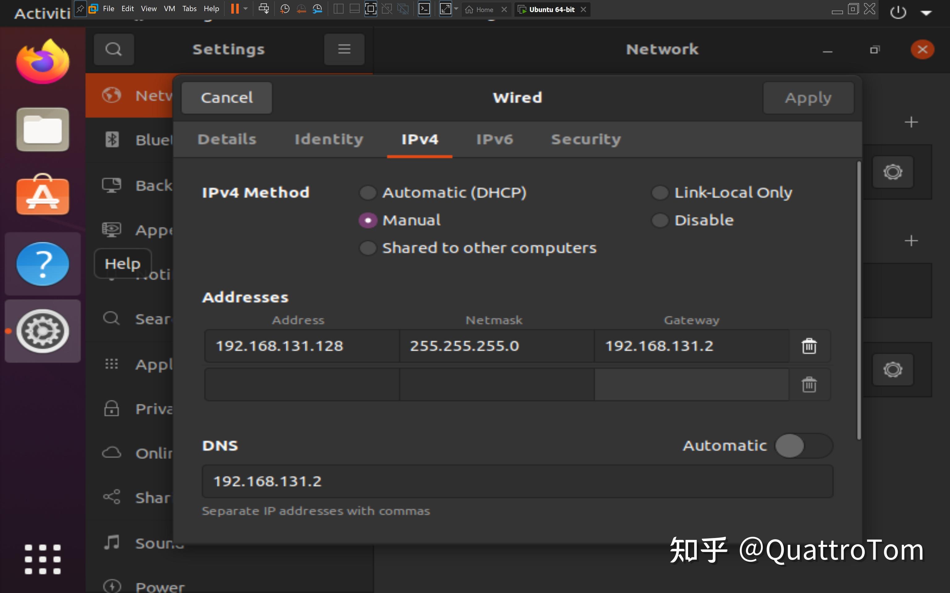950x593 pixels.
Task: Click the VMware pause (suspend) icon
Action: point(235,9)
